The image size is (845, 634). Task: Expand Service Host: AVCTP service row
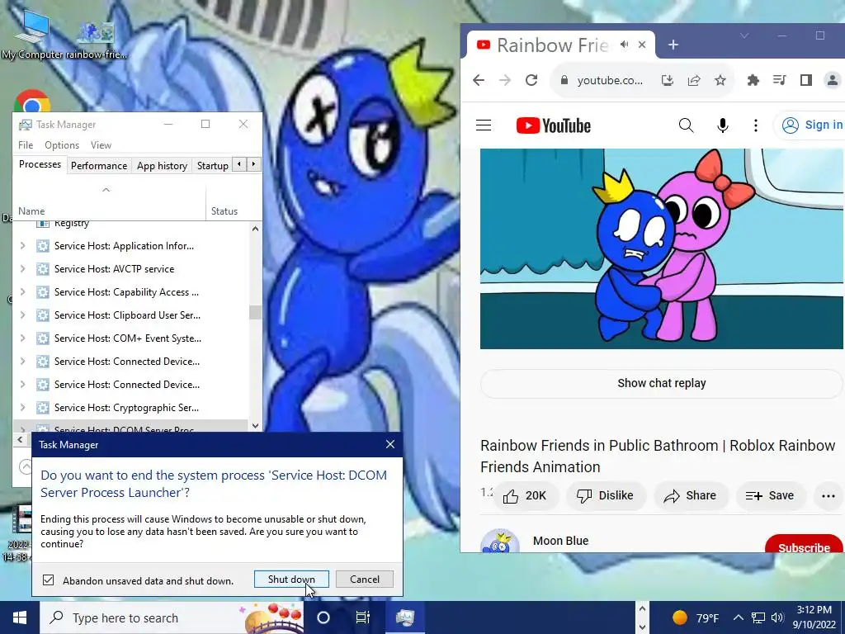[x=22, y=269]
